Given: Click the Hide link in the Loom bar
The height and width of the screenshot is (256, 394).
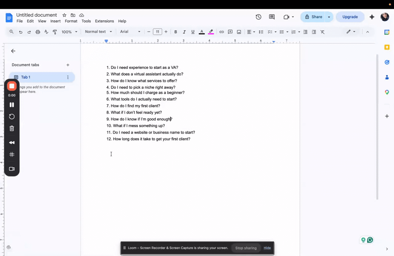Looking at the screenshot, I should (x=267, y=248).
